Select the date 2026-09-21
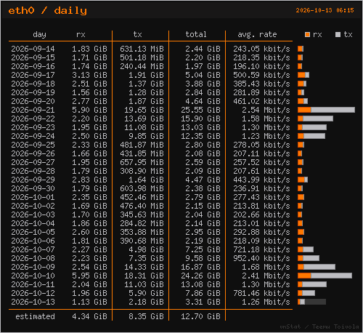363x333 pixels. tap(33, 110)
